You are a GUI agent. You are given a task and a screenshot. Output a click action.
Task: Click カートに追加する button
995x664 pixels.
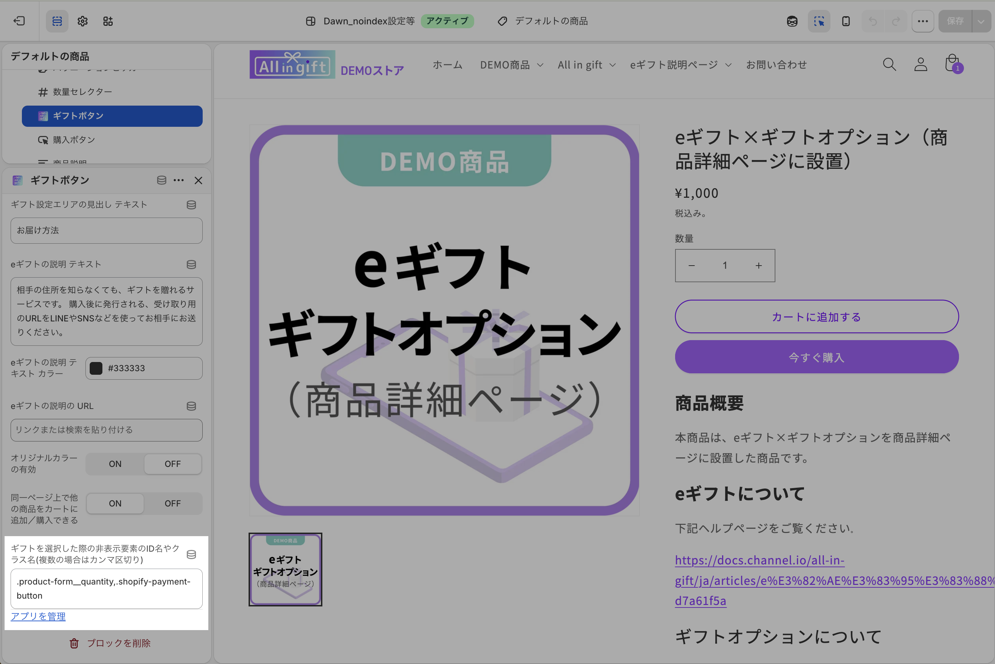coord(817,317)
